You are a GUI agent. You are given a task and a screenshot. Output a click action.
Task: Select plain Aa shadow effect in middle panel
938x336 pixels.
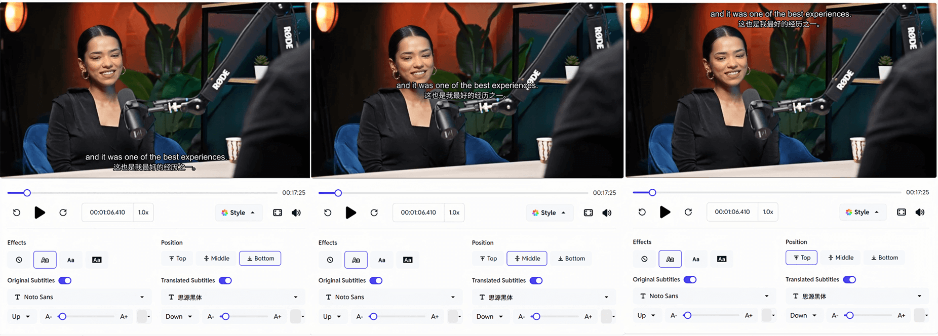click(382, 260)
